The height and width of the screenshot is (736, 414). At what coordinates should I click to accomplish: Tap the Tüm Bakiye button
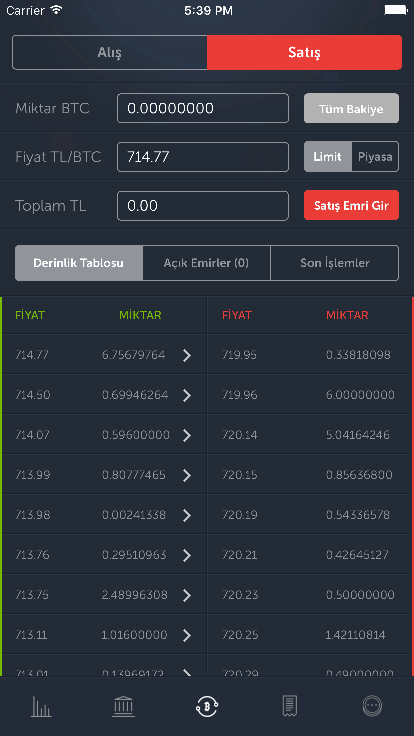pos(351,108)
